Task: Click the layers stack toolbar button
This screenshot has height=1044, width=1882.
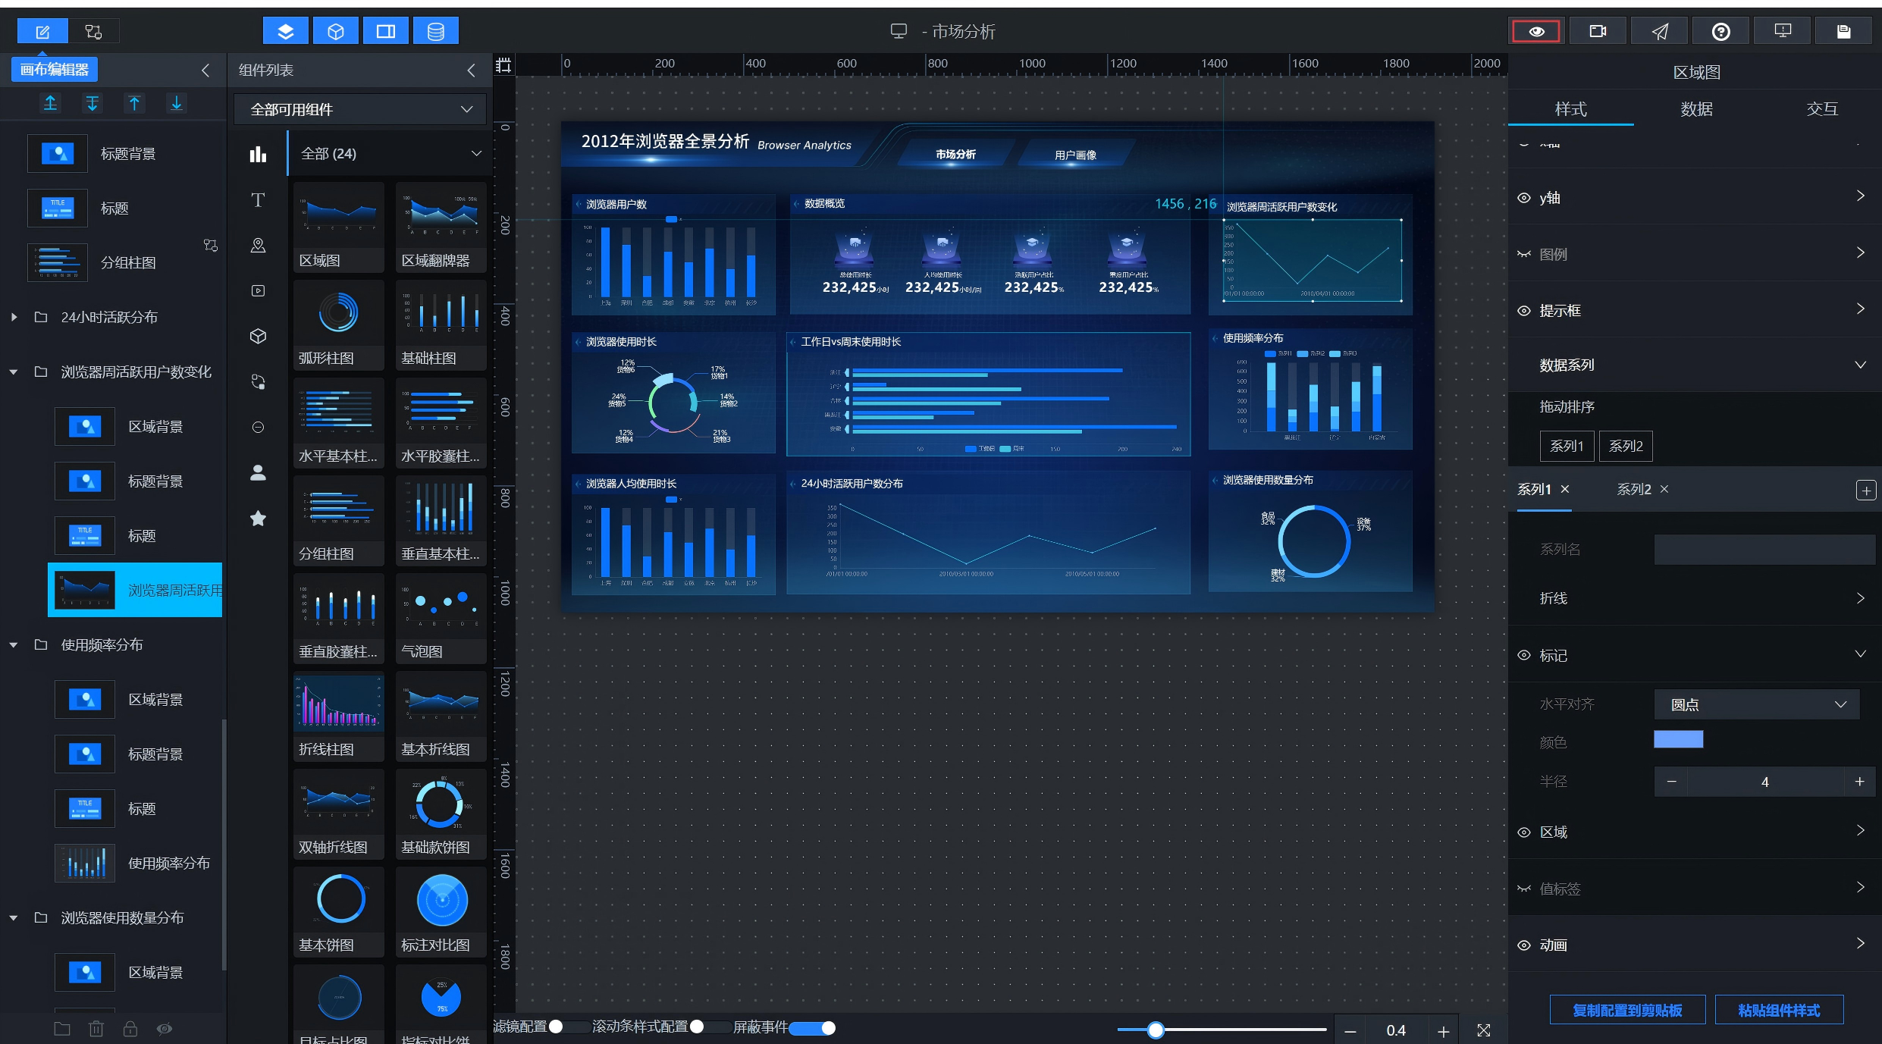Action: point(285,31)
